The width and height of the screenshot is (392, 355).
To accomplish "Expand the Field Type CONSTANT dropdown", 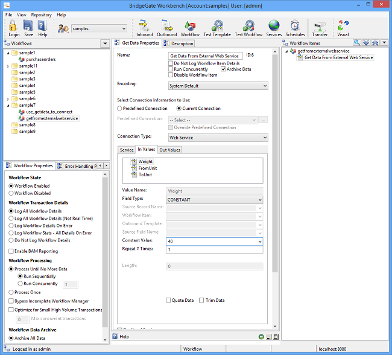I will point(214,200).
